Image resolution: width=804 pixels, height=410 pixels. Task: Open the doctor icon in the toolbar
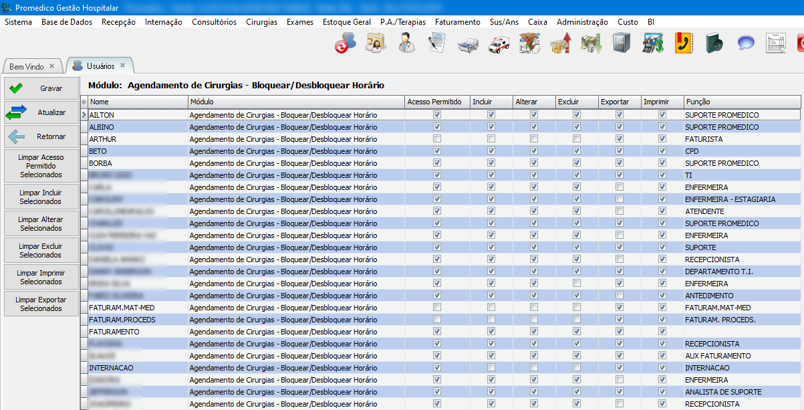tap(406, 44)
